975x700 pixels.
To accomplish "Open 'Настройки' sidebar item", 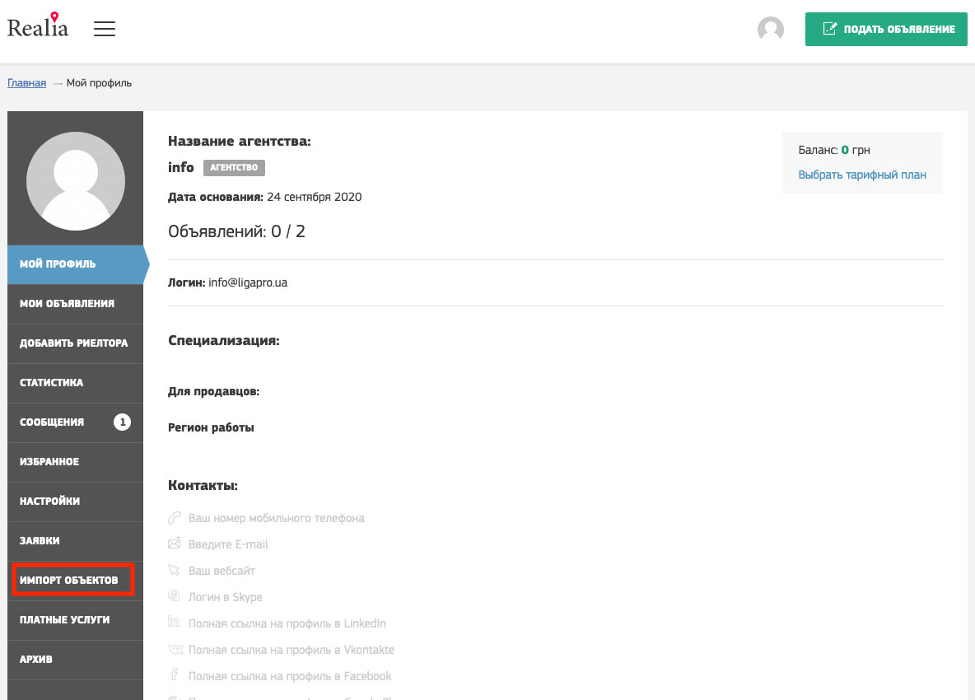I will click(50, 502).
